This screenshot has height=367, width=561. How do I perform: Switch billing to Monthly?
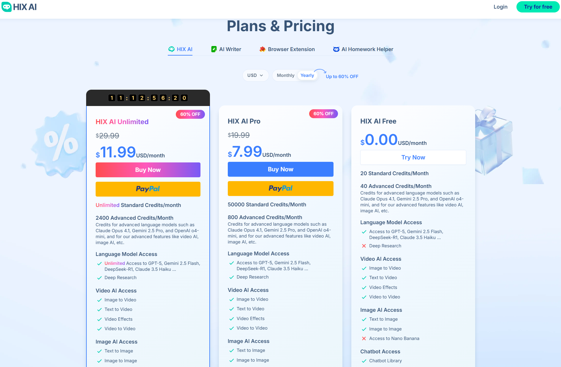click(285, 75)
